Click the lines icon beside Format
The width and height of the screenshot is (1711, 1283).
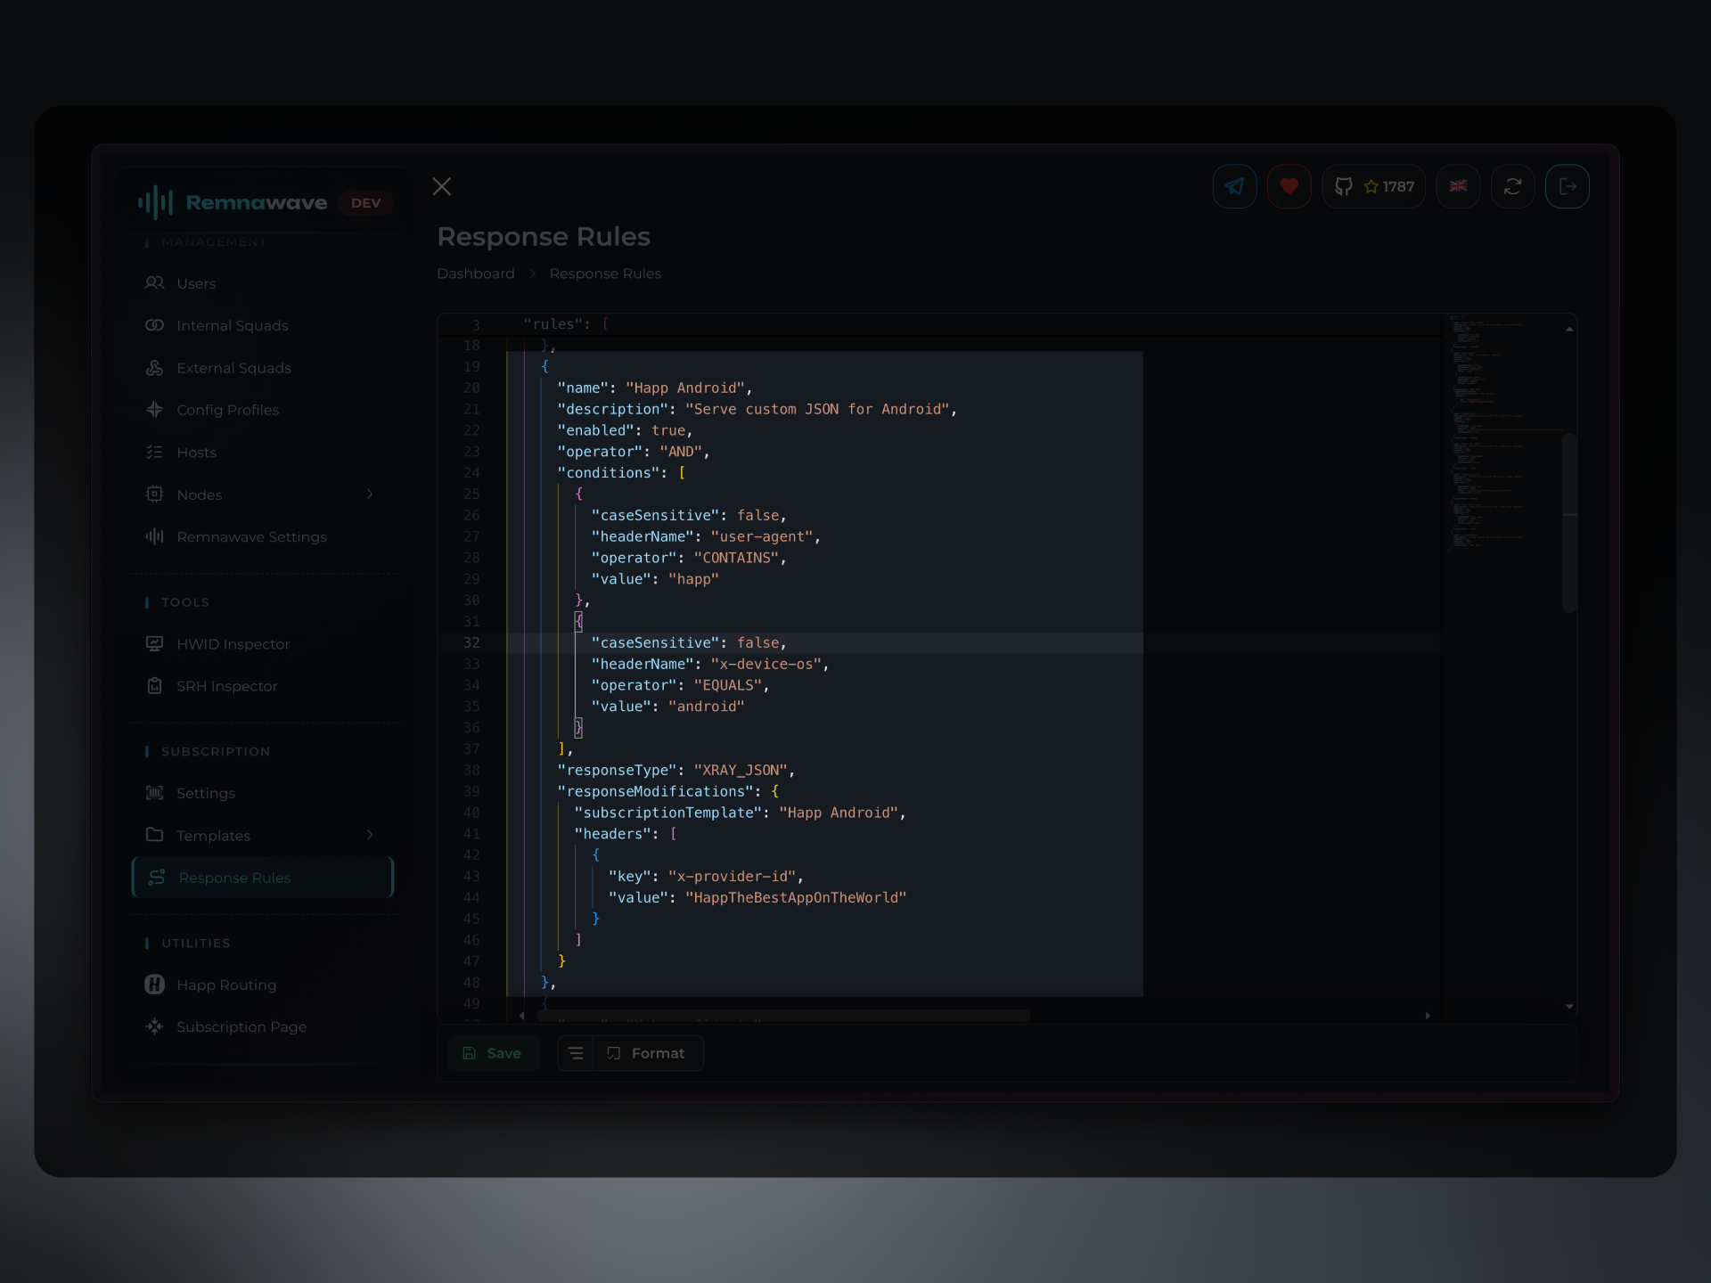point(576,1053)
